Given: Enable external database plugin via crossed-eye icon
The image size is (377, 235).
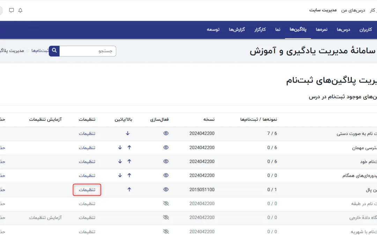Looking at the screenshot, I should pyautogui.click(x=166, y=218).
